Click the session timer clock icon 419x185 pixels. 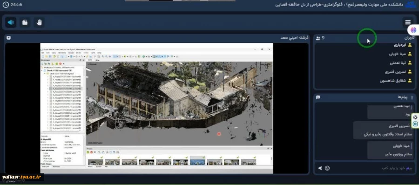pos(5,5)
